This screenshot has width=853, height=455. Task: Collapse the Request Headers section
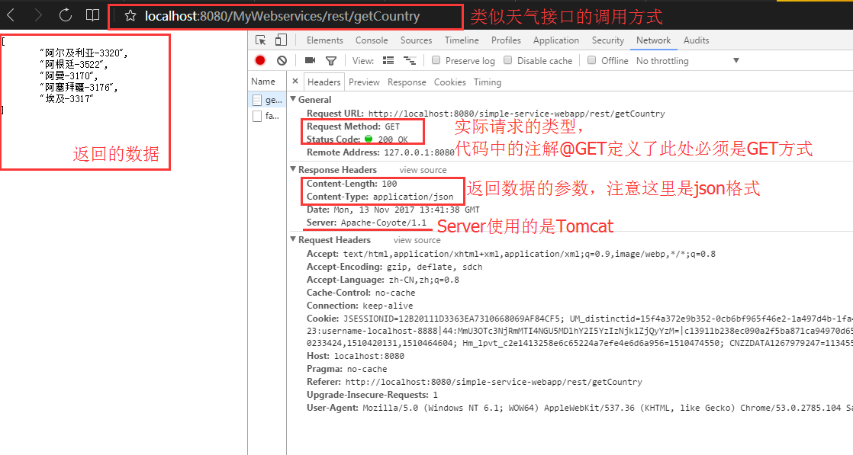293,239
